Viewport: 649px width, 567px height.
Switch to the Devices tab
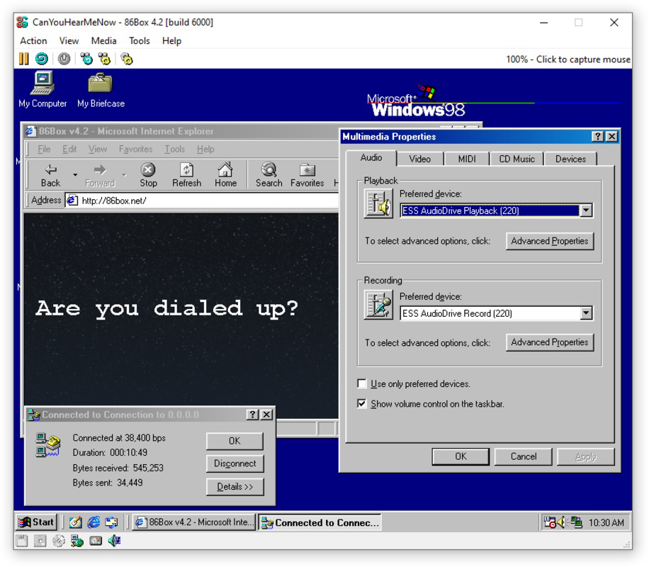tap(570, 159)
